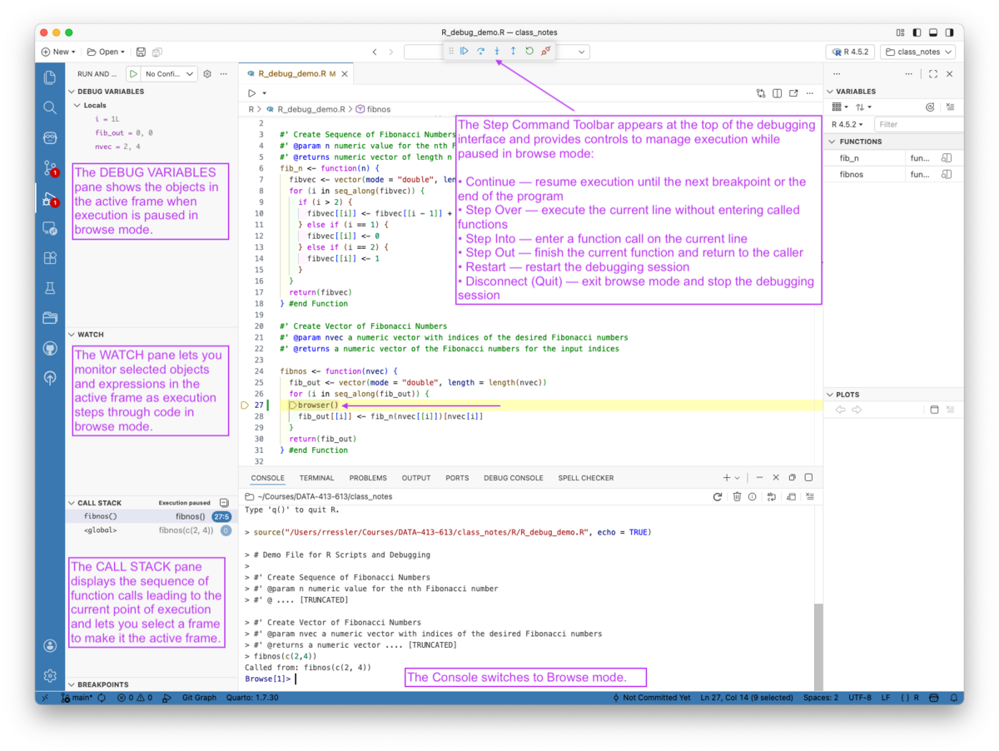Clear the console using the trash icon
The height and width of the screenshot is (751, 999).
(738, 496)
